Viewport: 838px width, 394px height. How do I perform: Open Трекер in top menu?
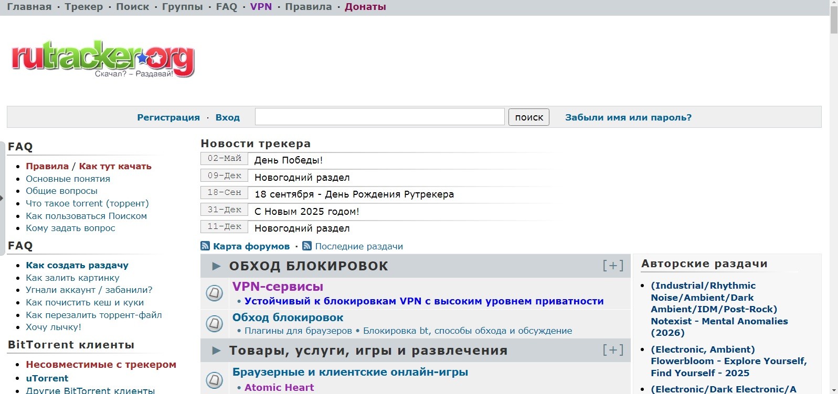coord(84,7)
